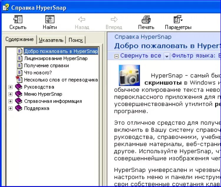The height and width of the screenshot is (187, 221).
Task: Click the Вперед forward arrow icon
Action: tap(114, 19)
